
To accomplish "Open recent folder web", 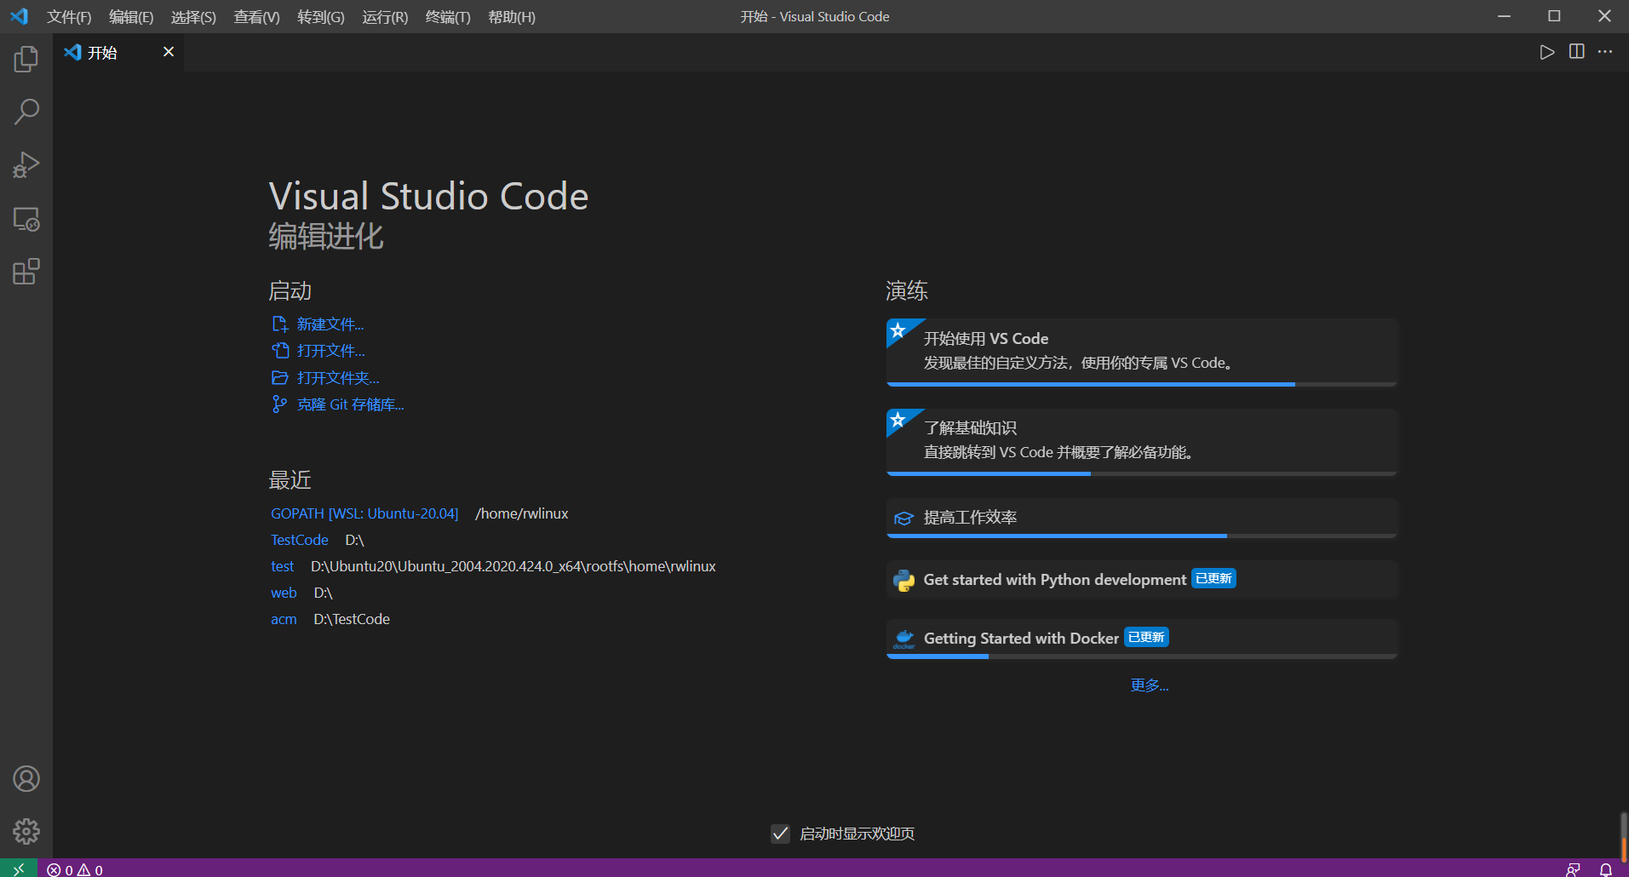I will click(284, 593).
